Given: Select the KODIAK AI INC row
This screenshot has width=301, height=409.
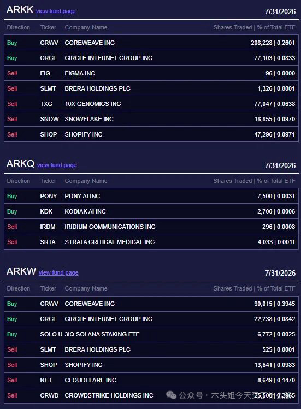Looking at the screenshot, I should tap(151, 211).
